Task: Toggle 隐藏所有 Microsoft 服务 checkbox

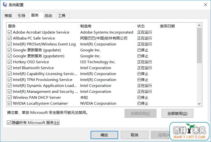Action: click(x=9, y=122)
